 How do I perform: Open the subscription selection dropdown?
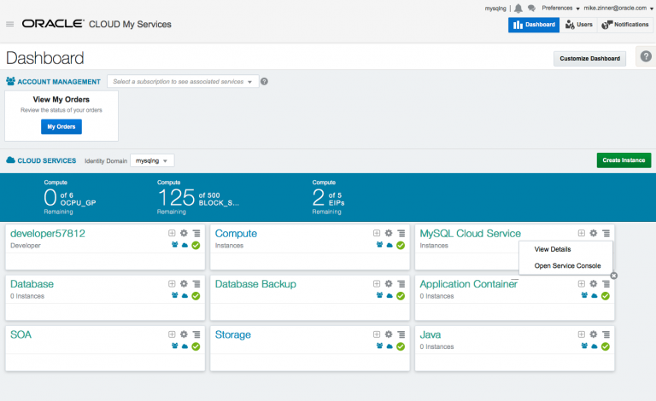click(183, 81)
